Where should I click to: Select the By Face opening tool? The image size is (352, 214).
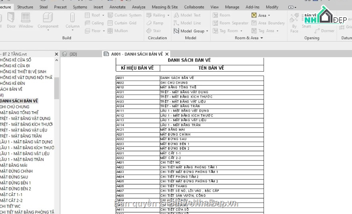pyautogui.click(x=294, y=23)
